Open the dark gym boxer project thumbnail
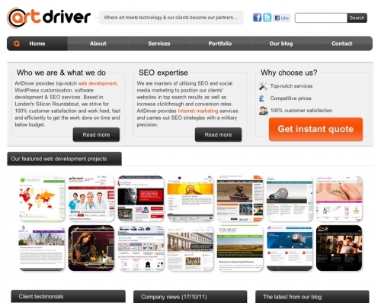 [x=339, y=248]
